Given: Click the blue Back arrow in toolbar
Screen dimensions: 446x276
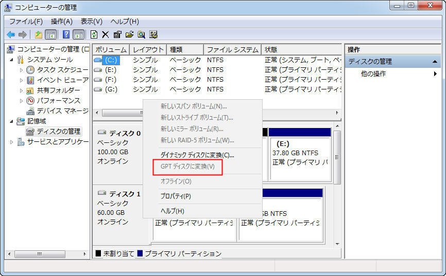Looking at the screenshot, I should tap(10, 34).
